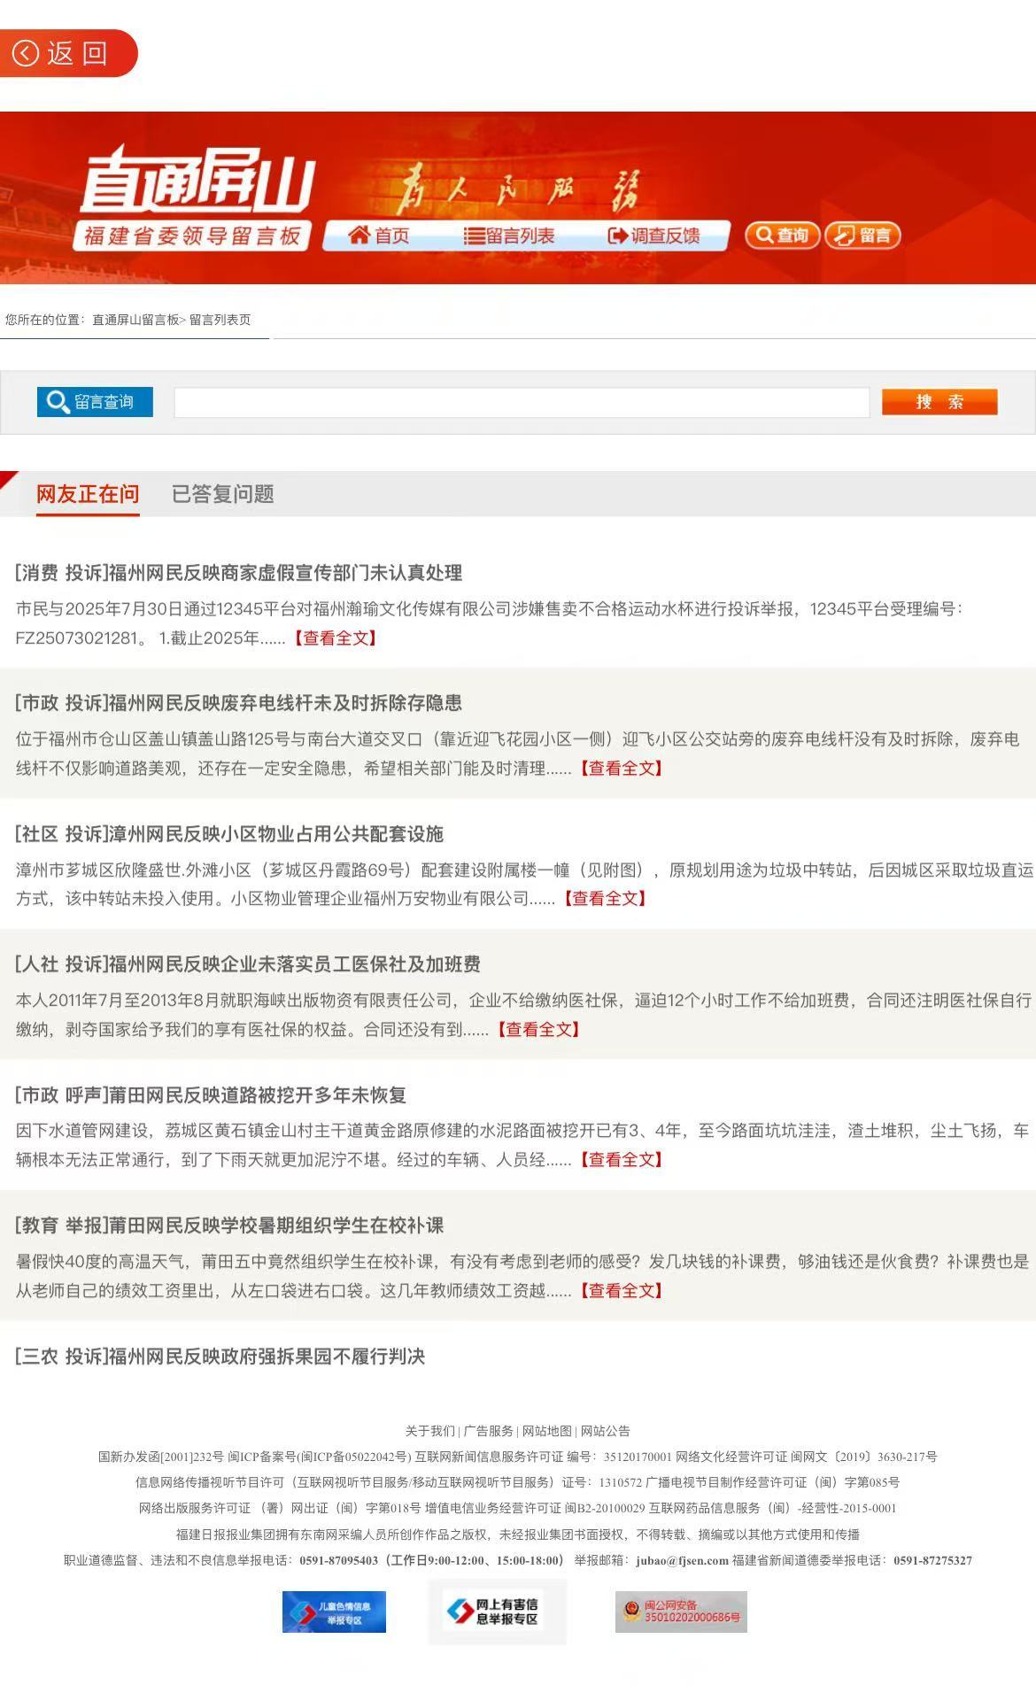The height and width of the screenshot is (1693, 1036).
Task: Focus the message search input field
Action: 522,402
